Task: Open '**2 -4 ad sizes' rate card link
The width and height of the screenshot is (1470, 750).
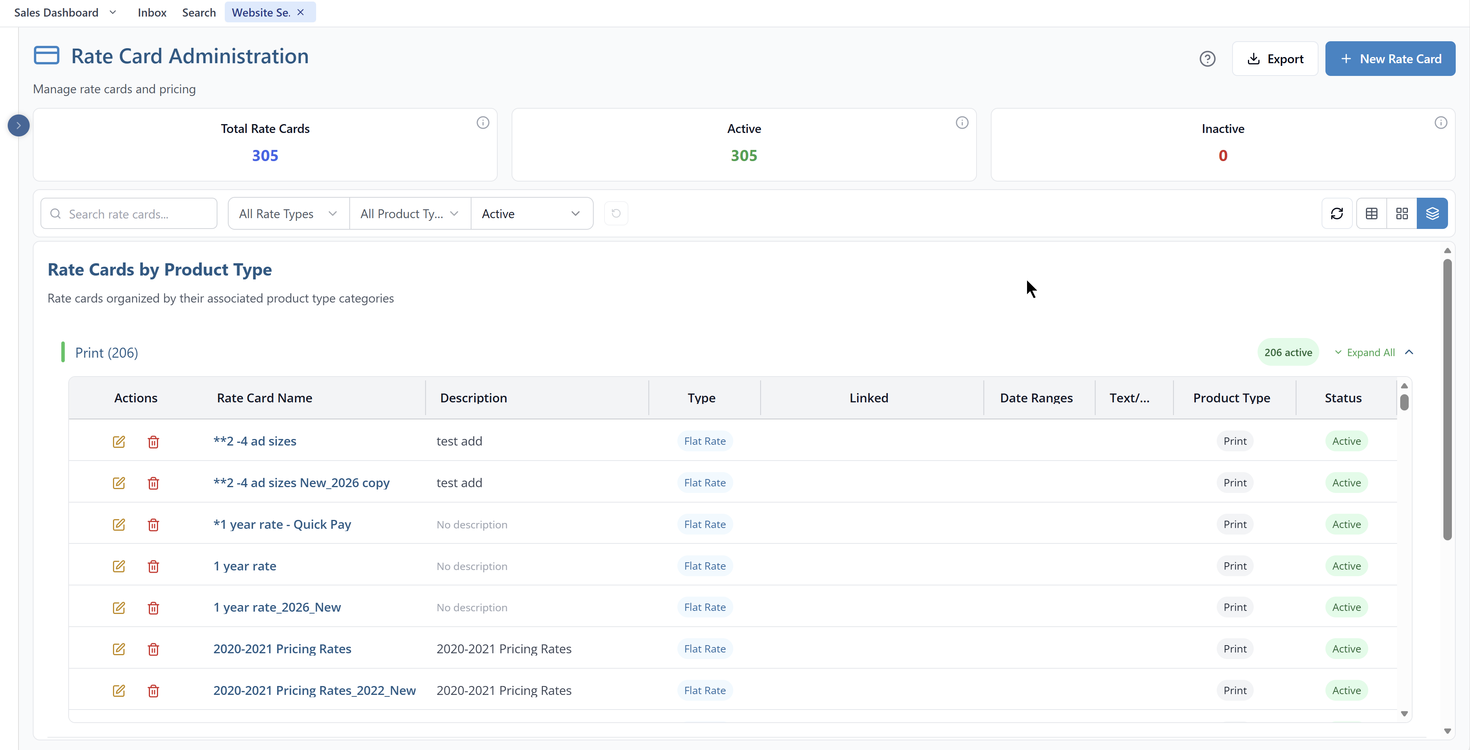Action: [254, 441]
